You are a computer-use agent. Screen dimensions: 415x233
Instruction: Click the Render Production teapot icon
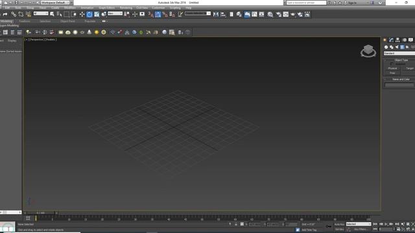coord(292,14)
